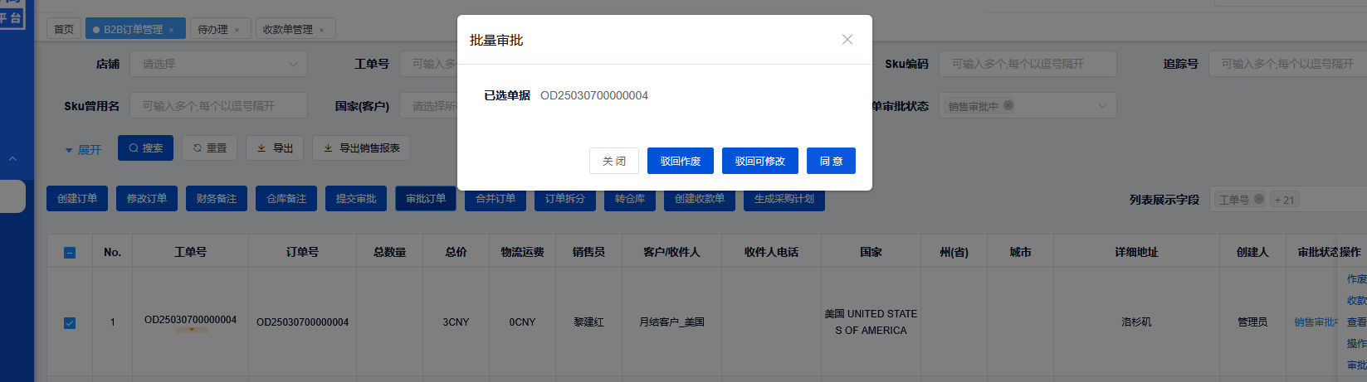Screen dimensions: 1367x382
Task: Click the 重置 reset button
Action: [209, 147]
